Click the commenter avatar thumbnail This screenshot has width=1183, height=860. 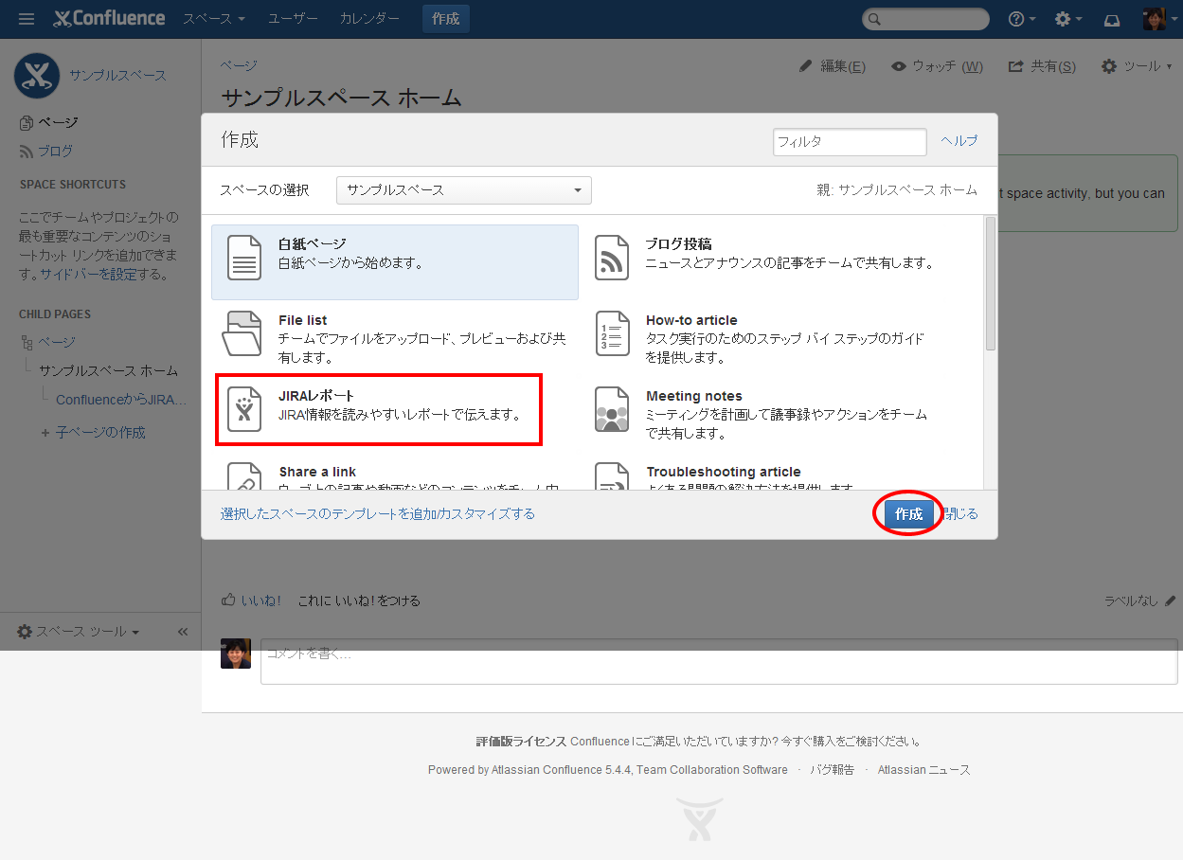(236, 654)
